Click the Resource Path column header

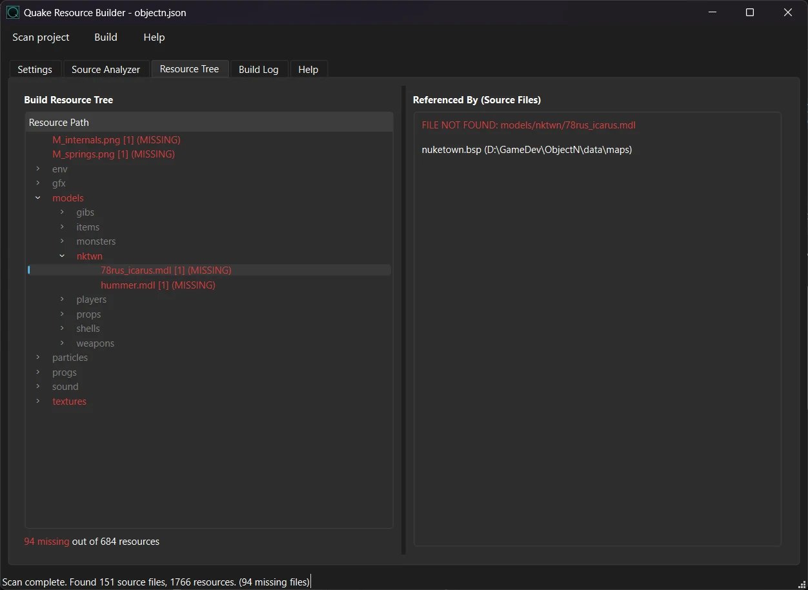[209, 123]
